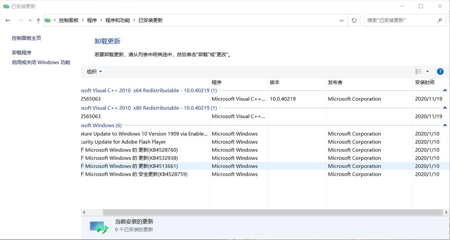Sort by the 安装时间 column header
The width and height of the screenshot is (450, 240).
point(424,82)
